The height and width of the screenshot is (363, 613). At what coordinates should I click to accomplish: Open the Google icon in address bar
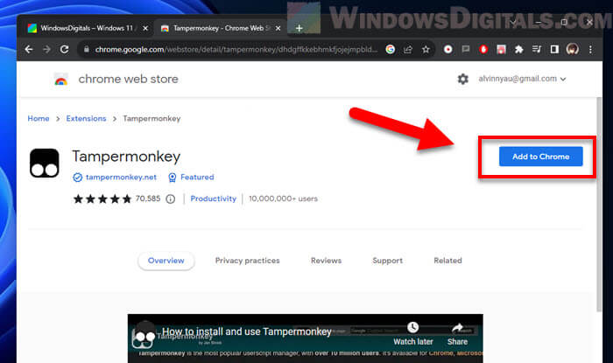tap(390, 49)
